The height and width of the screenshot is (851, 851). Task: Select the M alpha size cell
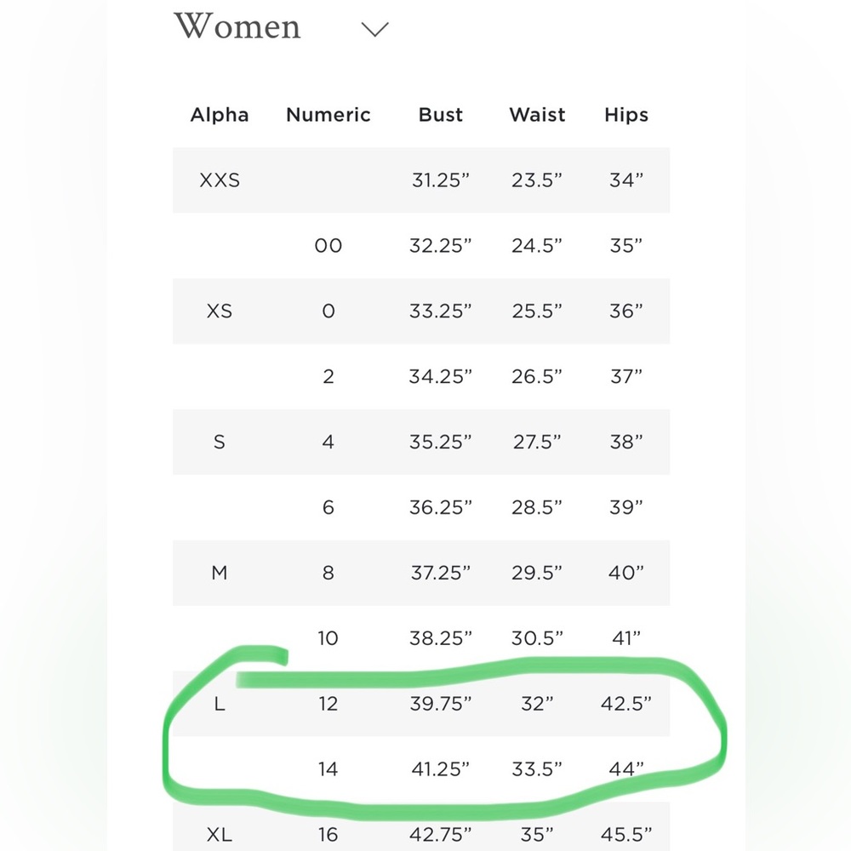(x=220, y=573)
